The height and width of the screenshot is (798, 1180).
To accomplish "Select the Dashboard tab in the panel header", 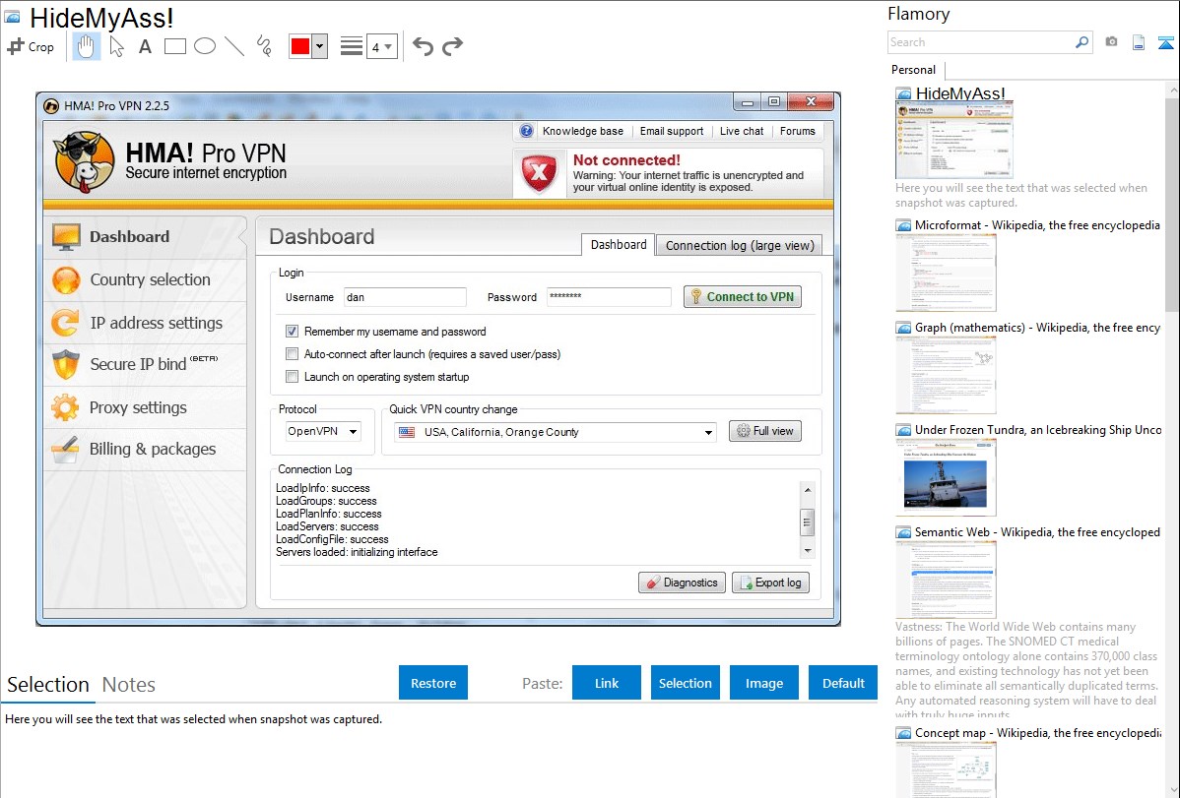I will [619, 244].
